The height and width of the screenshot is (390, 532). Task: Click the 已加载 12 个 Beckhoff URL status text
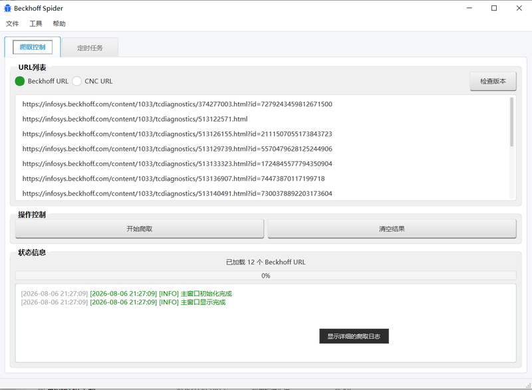(265, 262)
